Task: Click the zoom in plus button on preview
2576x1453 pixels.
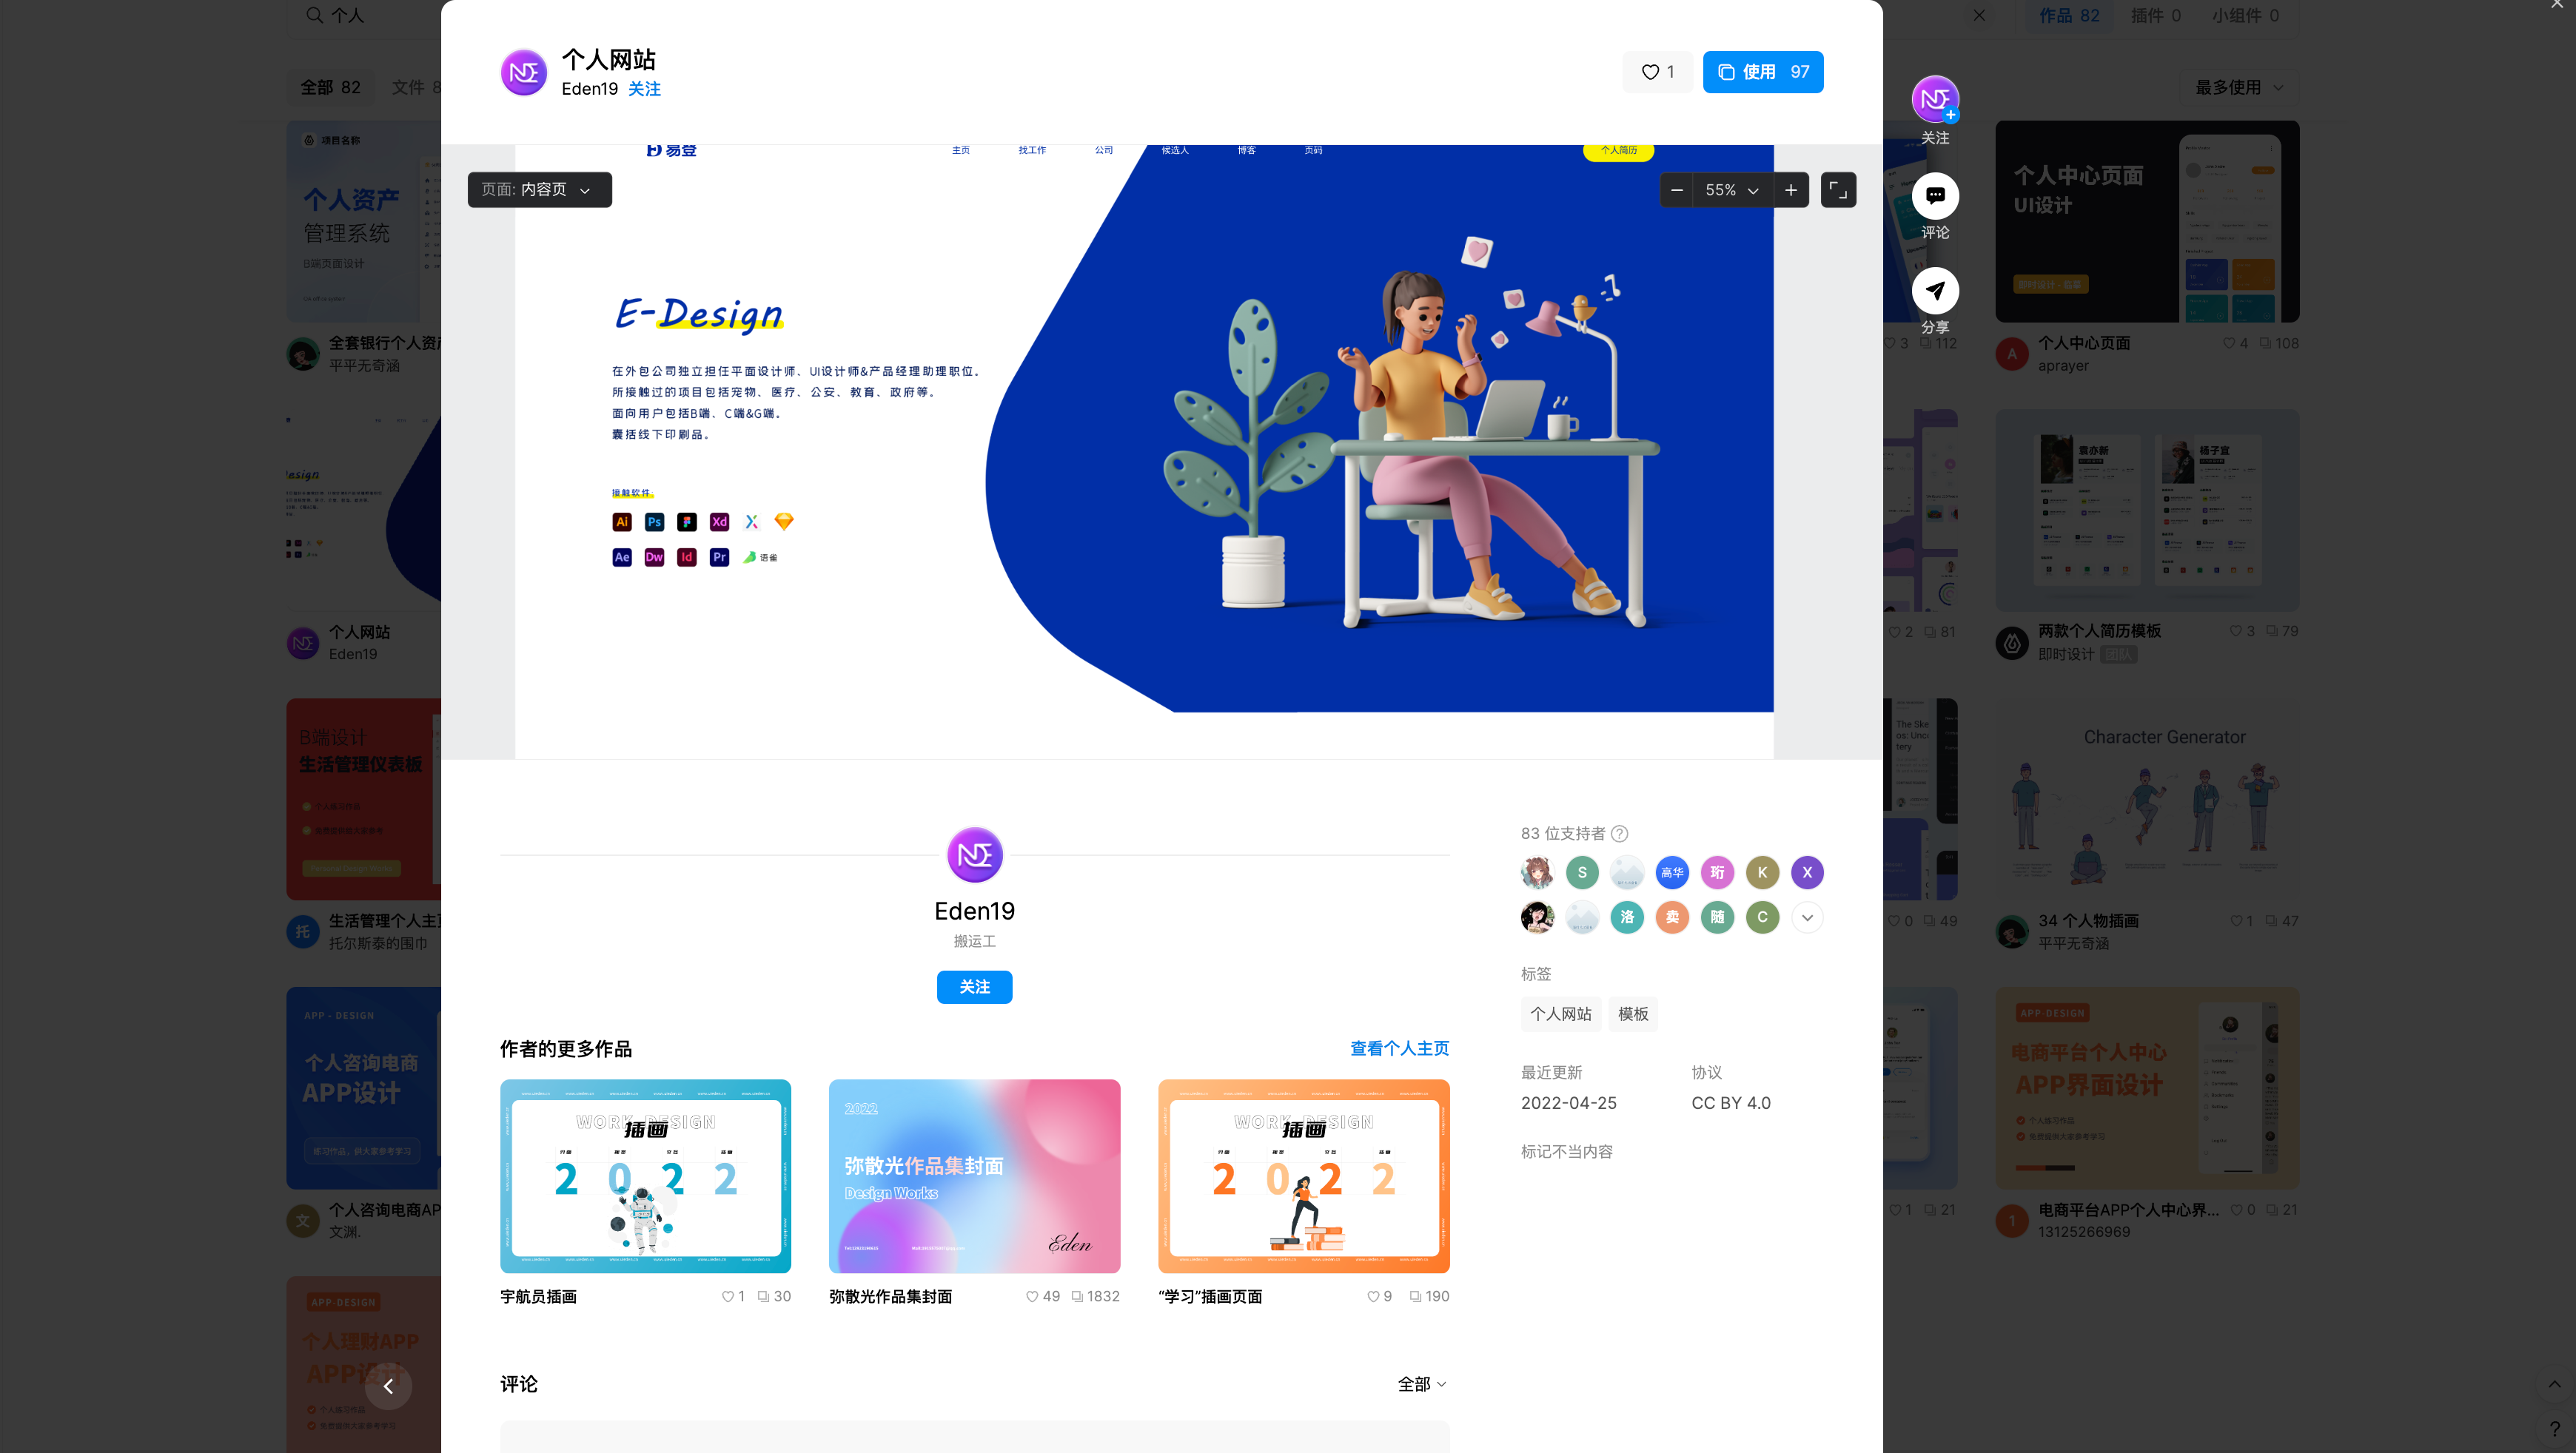Action: (x=1791, y=191)
